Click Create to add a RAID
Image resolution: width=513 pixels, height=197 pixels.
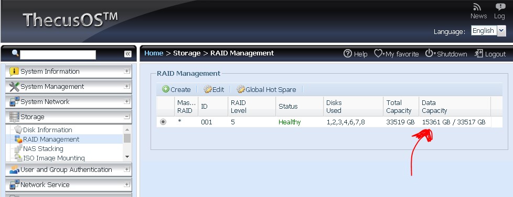coord(176,89)
